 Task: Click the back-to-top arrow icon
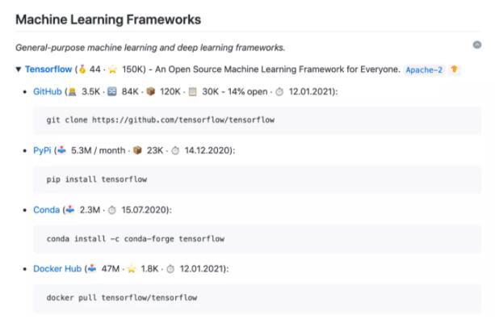477,44
